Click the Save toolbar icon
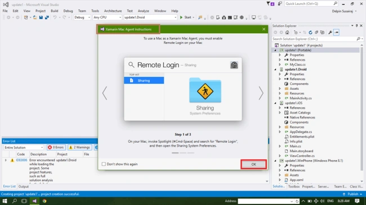Viewport: 366px width, 205px height. pyautogui.click(x=41, y=17)
